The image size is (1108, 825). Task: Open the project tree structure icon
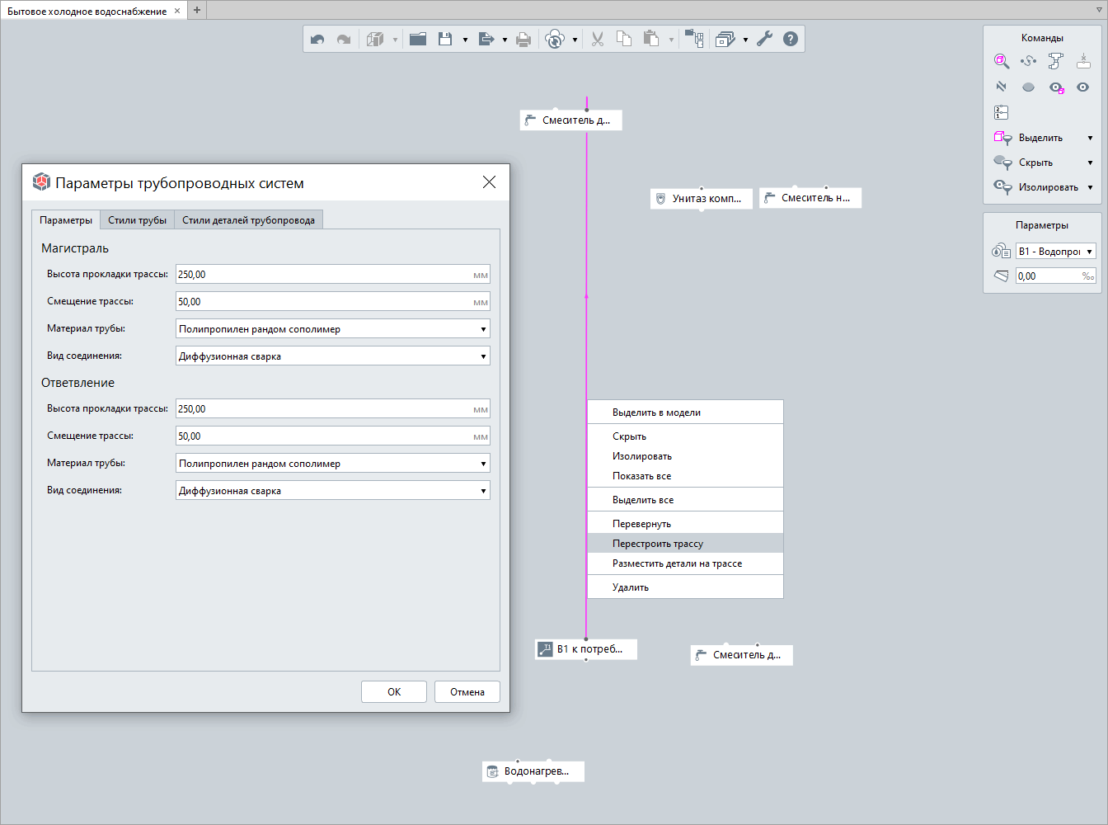[694, 39]
